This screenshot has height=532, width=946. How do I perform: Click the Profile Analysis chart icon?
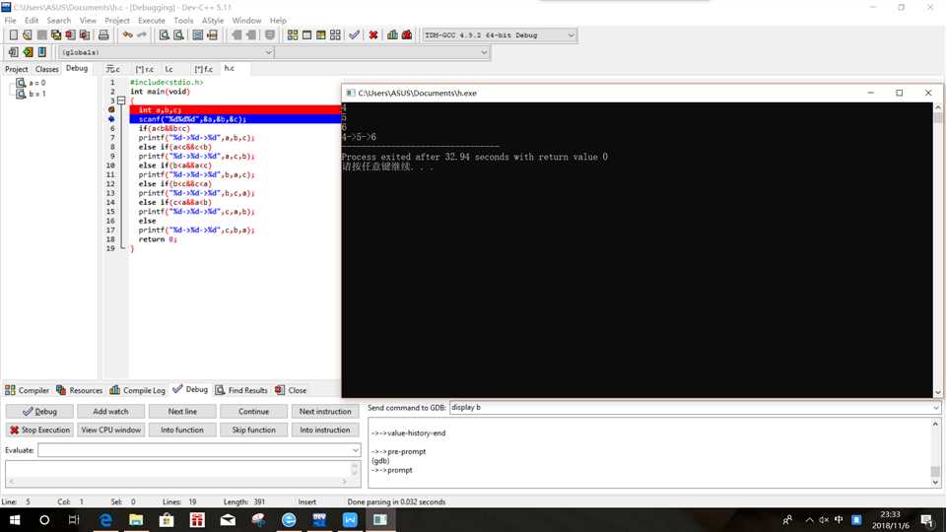393,35
